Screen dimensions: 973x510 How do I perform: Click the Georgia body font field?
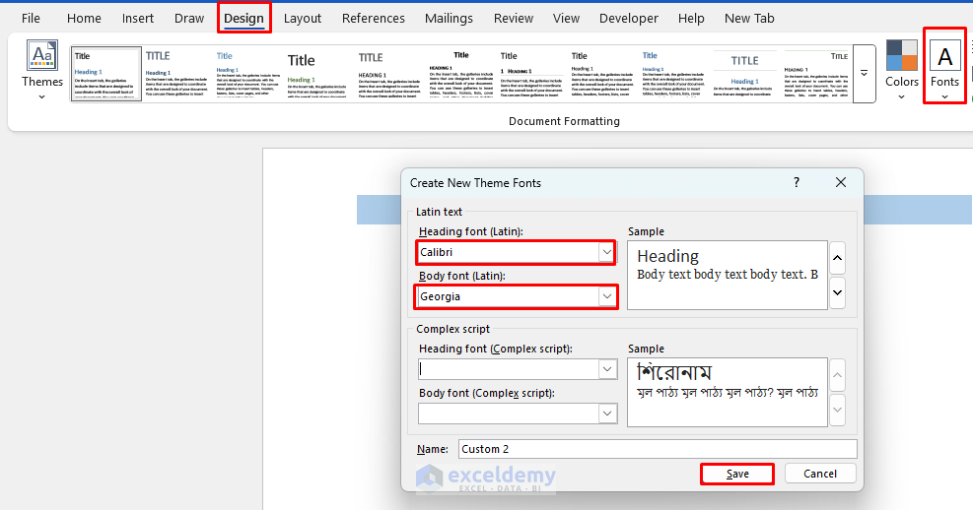point(509,296)
